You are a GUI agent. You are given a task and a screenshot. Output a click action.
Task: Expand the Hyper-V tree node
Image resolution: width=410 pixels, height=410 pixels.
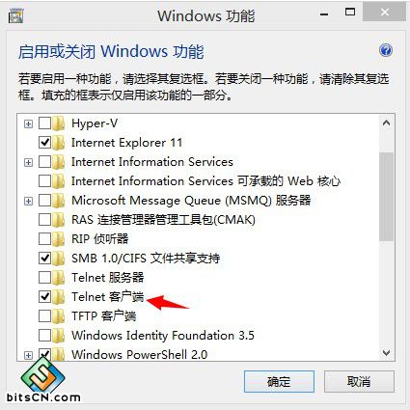28,123
